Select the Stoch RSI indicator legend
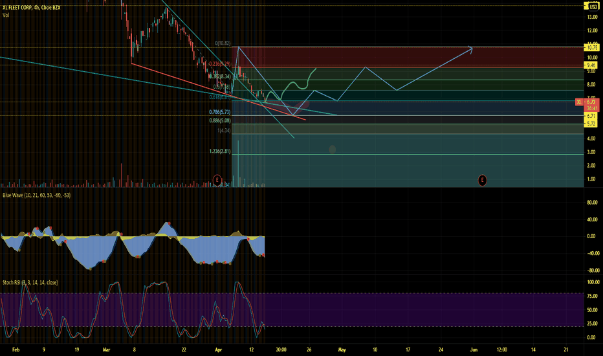Image resolution: width=603 pixels, height=356 pixels. 30,282
